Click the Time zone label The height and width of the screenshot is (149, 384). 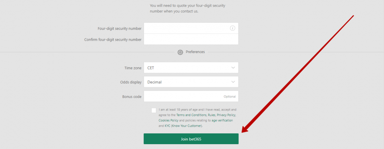coord(133,68)
